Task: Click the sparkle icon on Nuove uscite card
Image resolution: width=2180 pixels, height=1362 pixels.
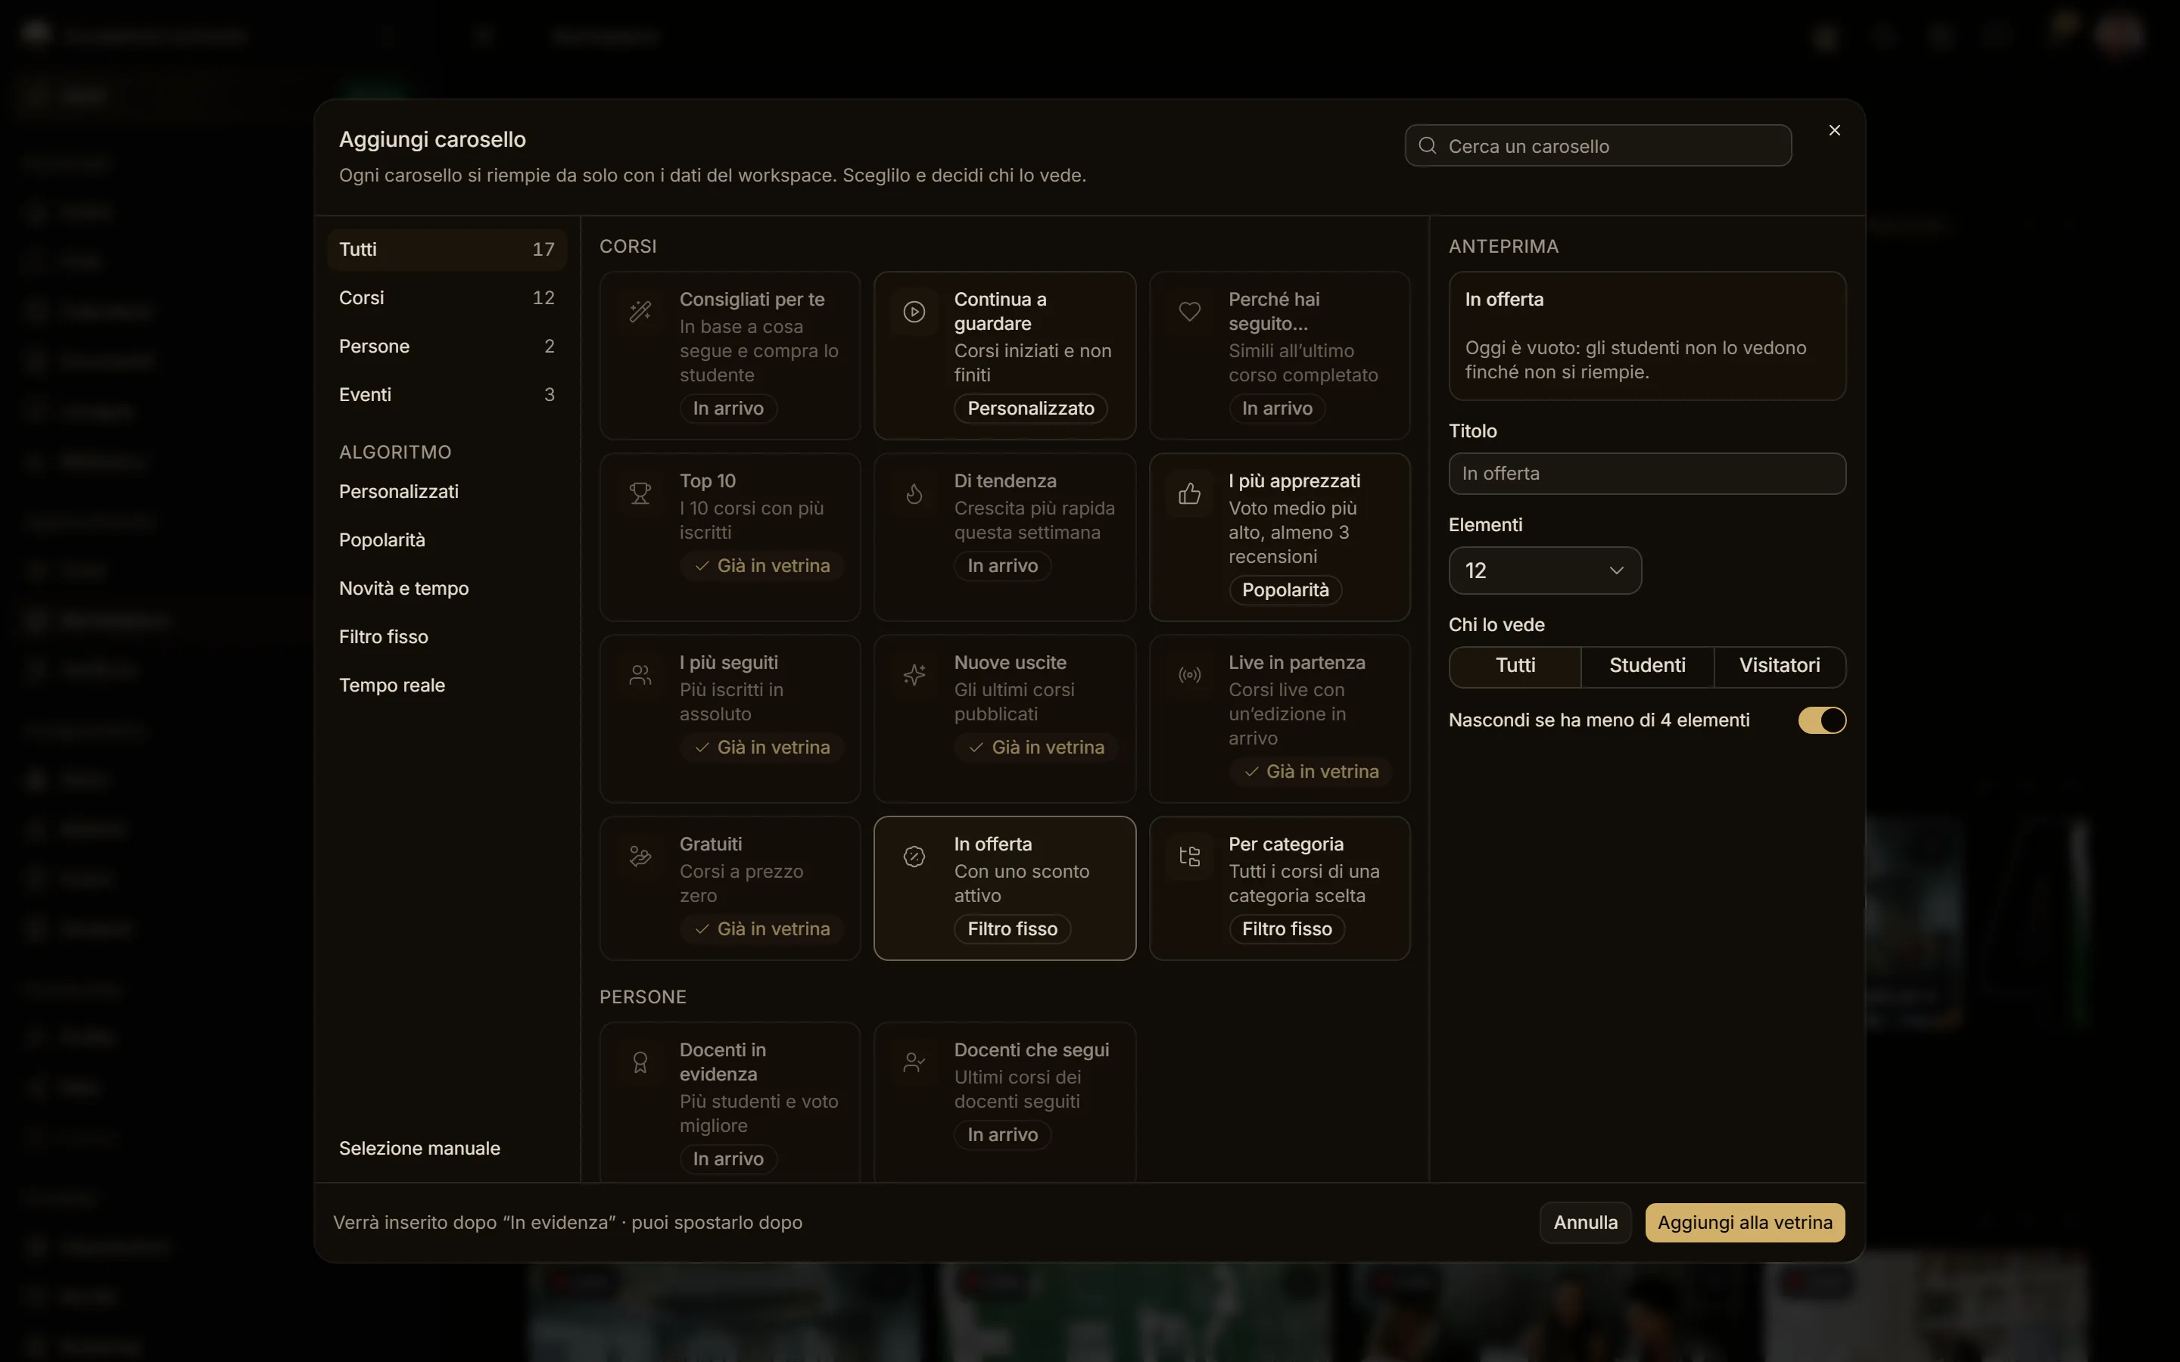Action: (914, 675)
